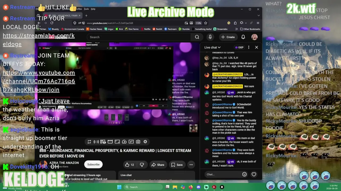The width and height of the screenshot is (341, 191).
Task: Open the Bluesky bookmark
Action: coord(53,29)
